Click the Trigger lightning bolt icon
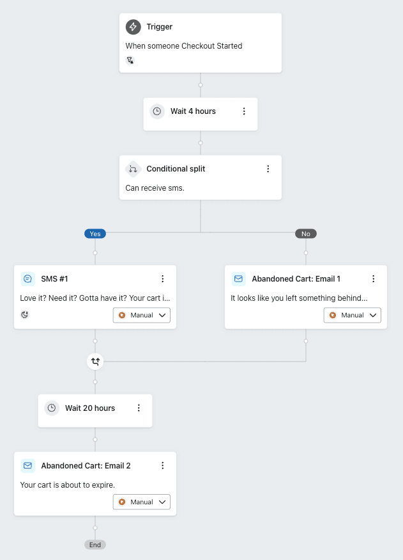Image resolution: width=403 pixels, height=560 pixels. pyautogui.click(x=133, y=27)
